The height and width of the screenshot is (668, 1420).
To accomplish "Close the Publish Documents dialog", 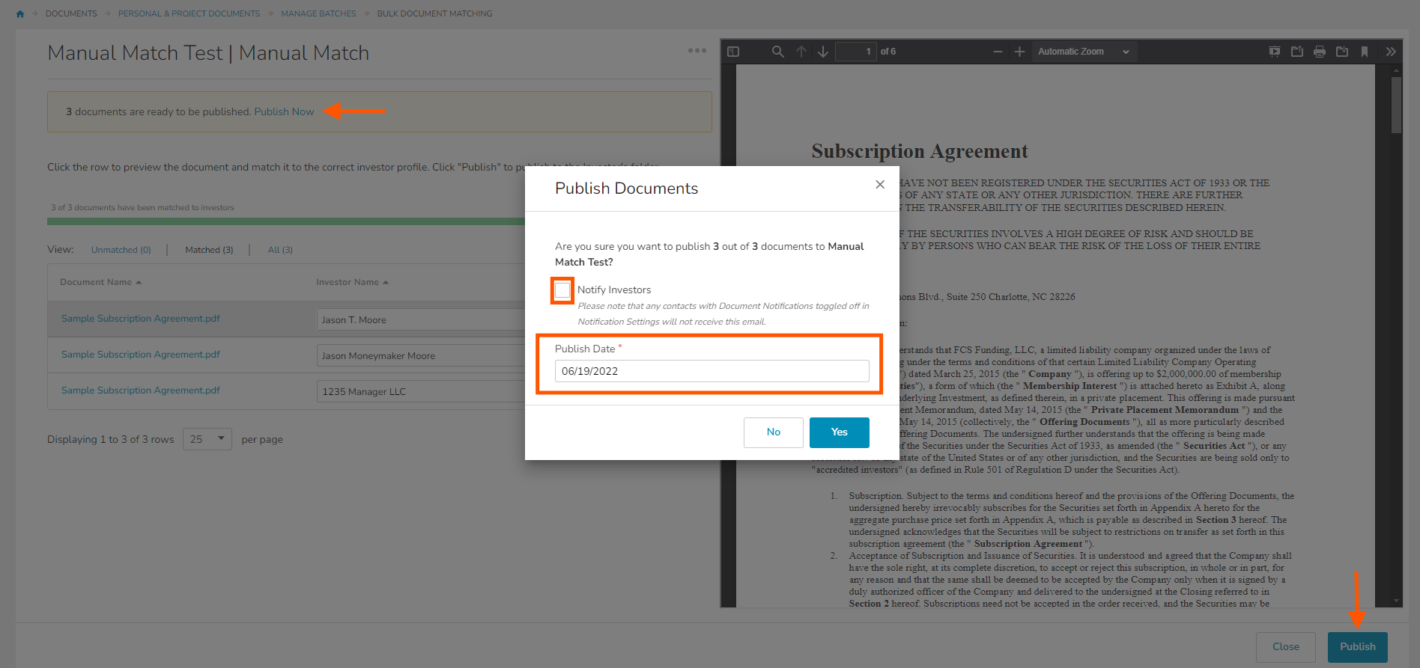I will coord(880,185).
